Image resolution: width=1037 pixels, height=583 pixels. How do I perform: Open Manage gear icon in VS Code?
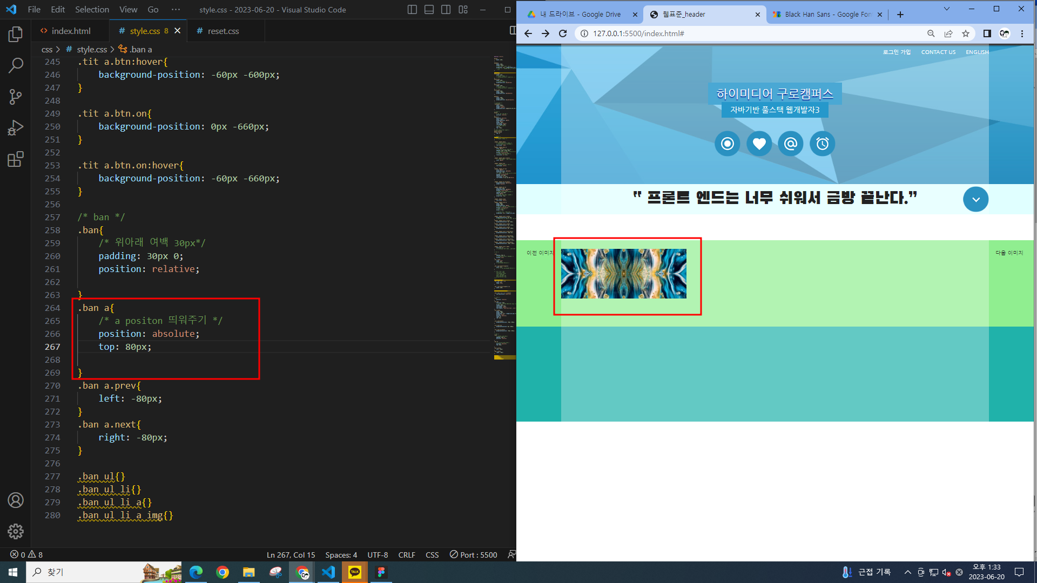pyautogui.click(x=16, y=532)
